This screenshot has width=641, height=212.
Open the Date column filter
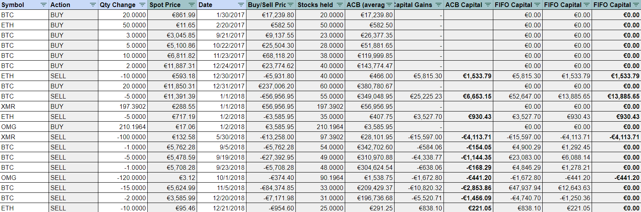coord(241,5)
